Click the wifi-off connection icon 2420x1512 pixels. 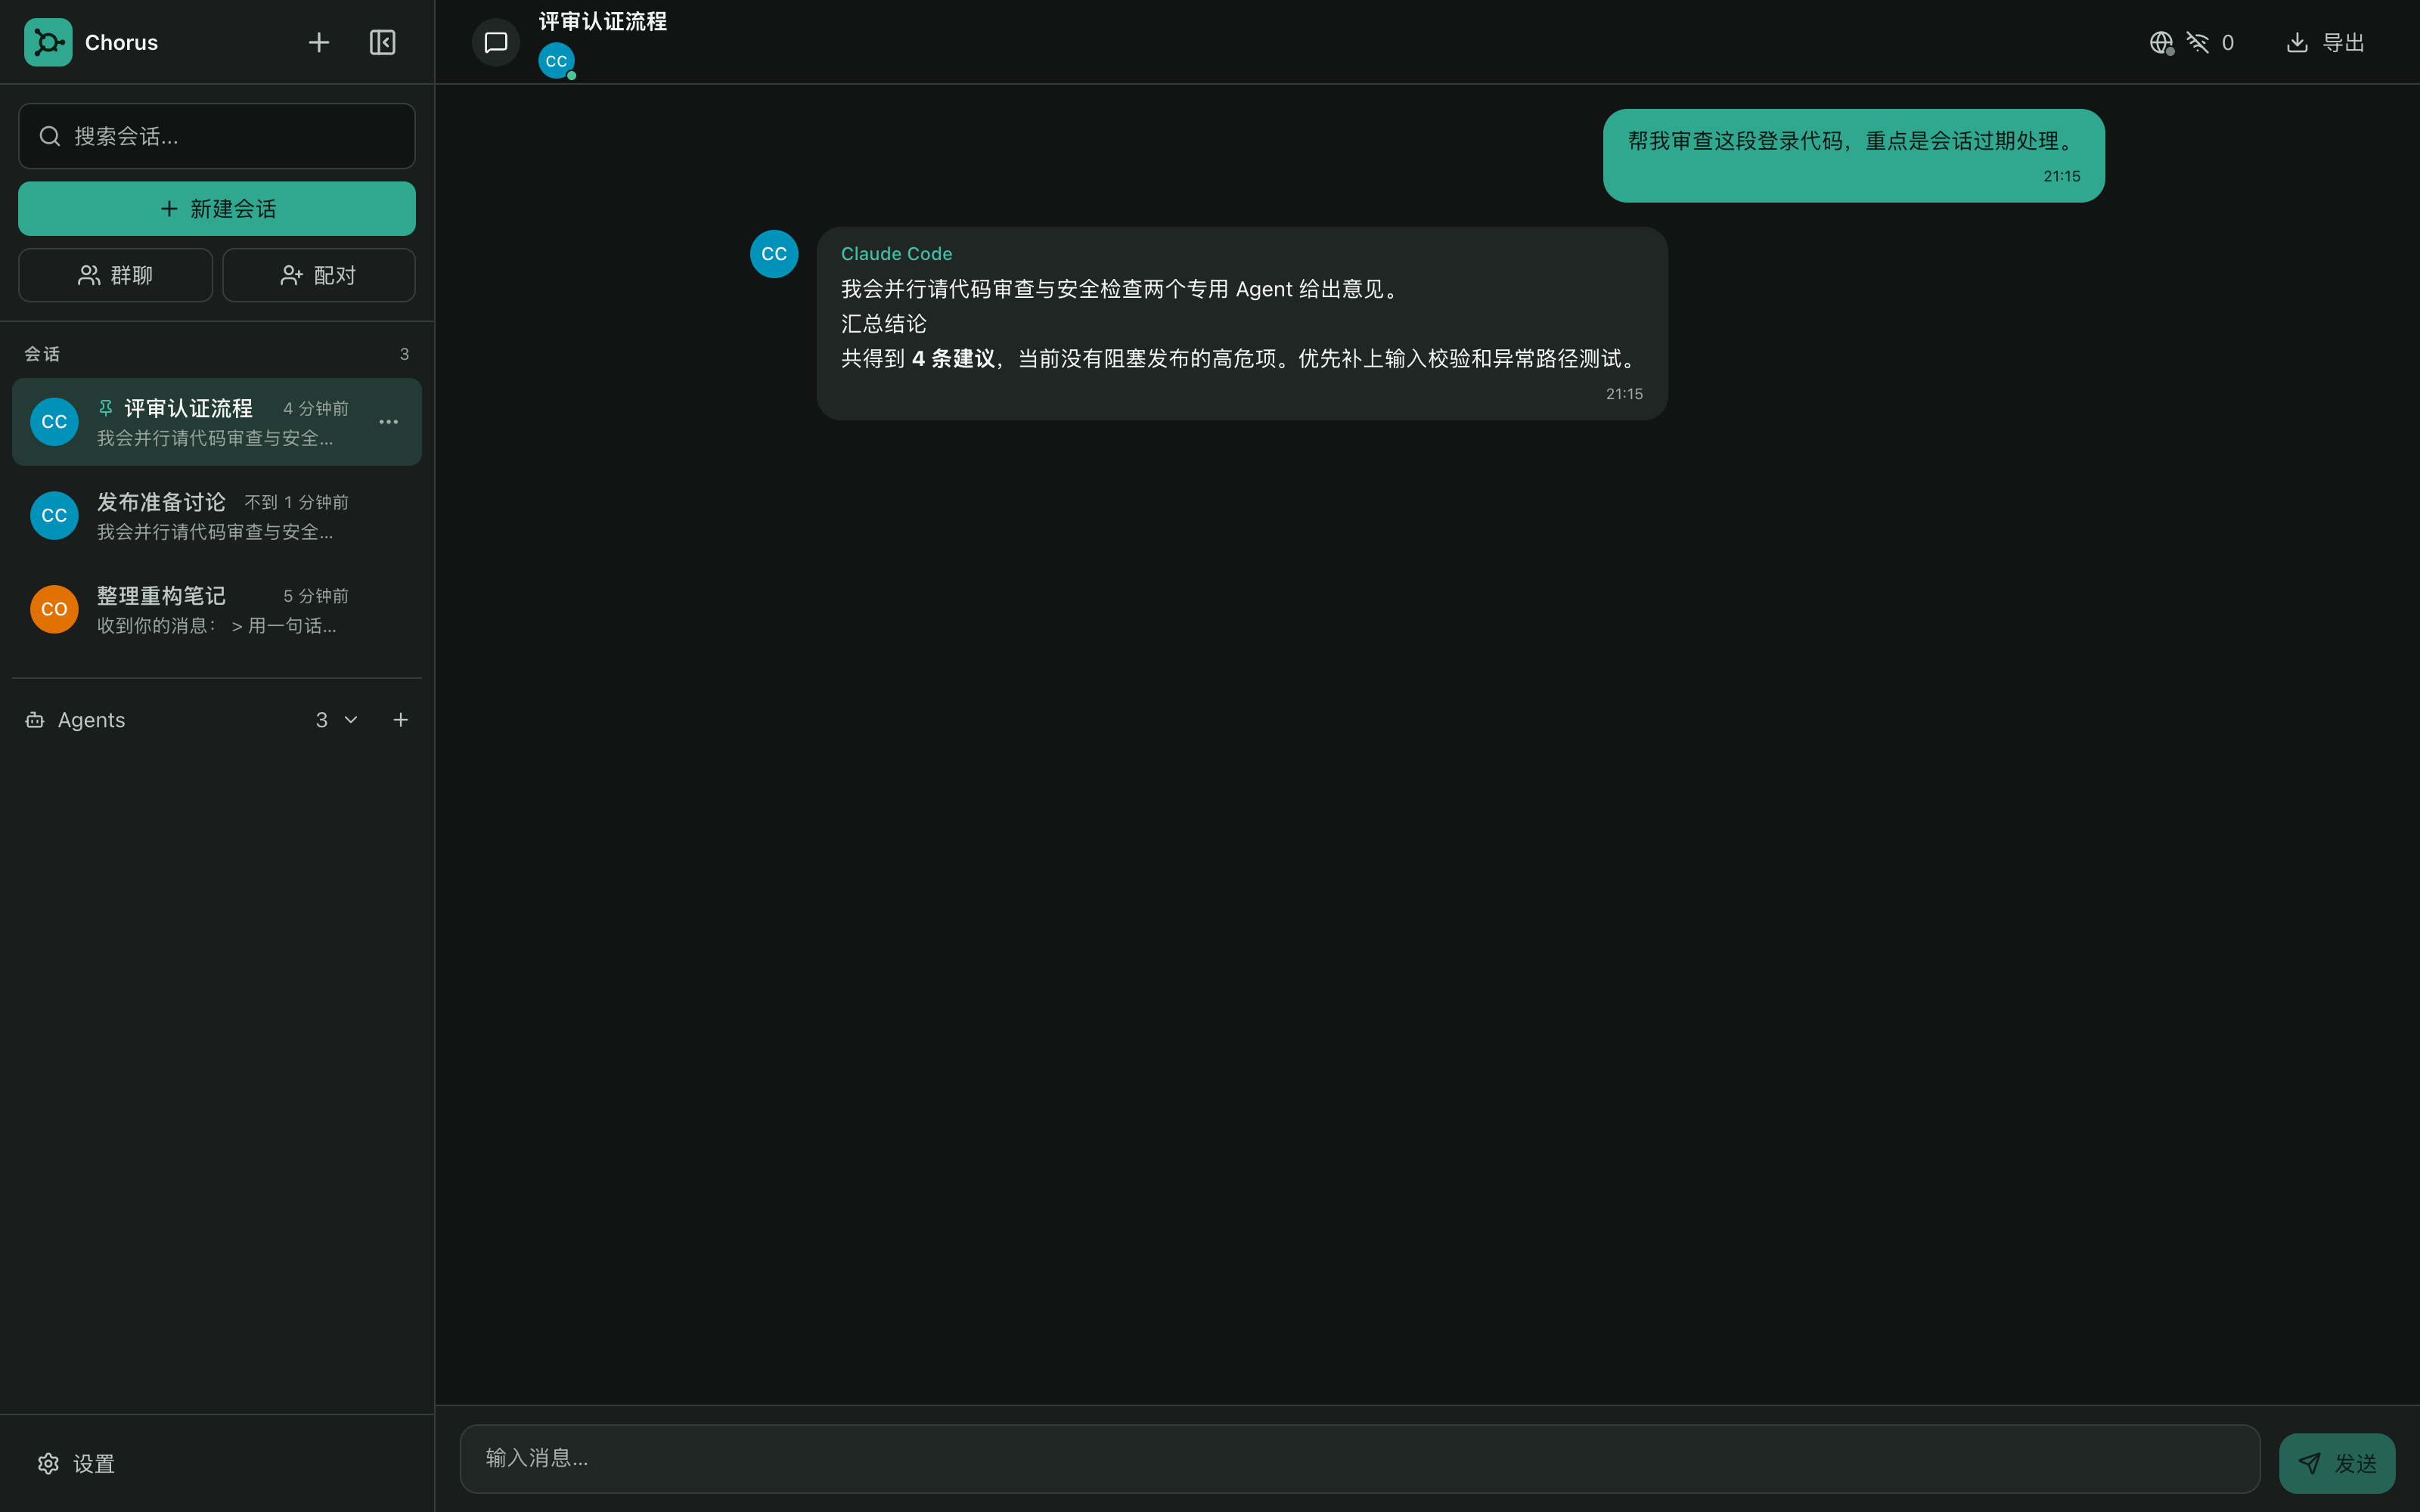pyautogui.click(x=2197, y=42)
